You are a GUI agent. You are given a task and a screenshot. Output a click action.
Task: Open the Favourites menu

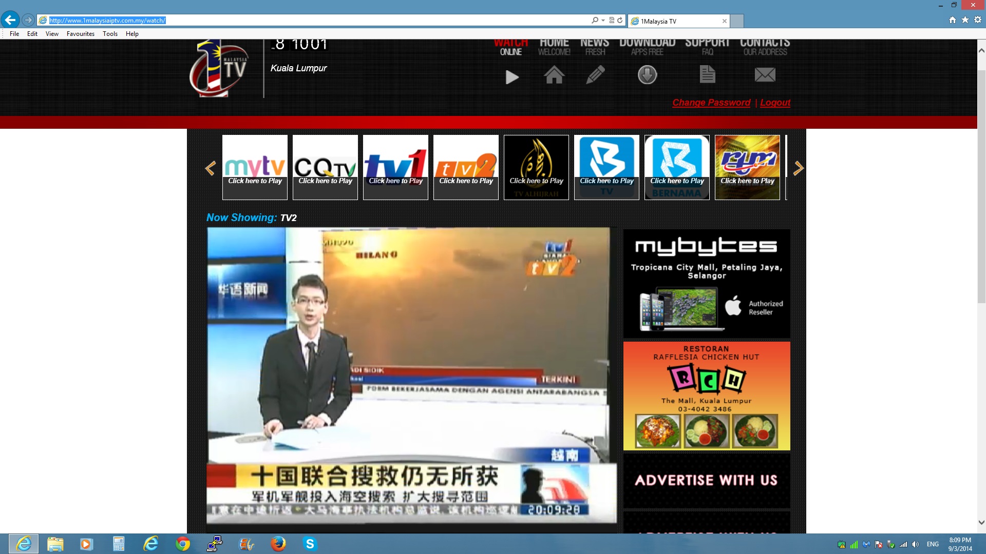click(x=81, y=34)
